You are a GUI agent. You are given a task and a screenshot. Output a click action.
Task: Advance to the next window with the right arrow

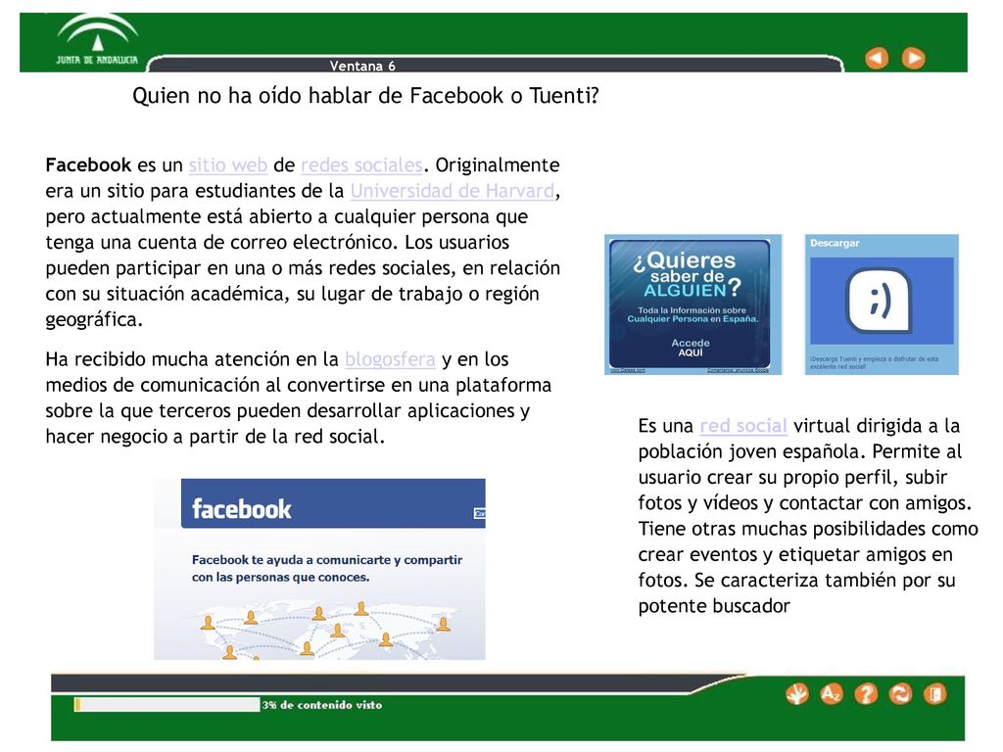click(x=913, y=58)
